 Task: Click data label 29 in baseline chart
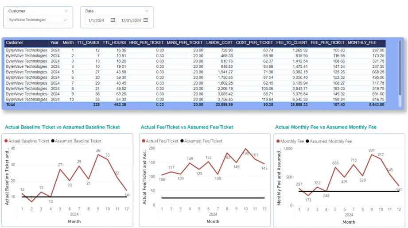click(x=79, y=162)
